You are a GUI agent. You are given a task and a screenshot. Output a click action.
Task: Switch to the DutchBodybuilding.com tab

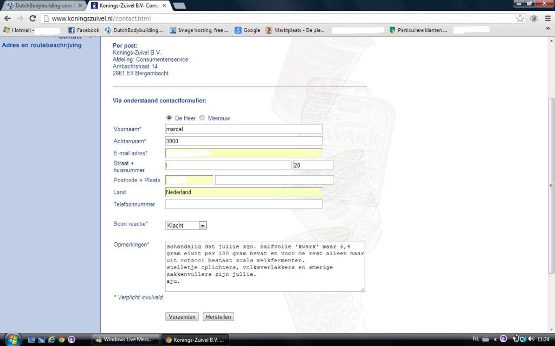click(x=43, y=5)
